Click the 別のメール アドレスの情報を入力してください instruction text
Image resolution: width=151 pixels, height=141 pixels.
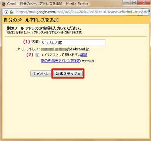pos(44,28)
